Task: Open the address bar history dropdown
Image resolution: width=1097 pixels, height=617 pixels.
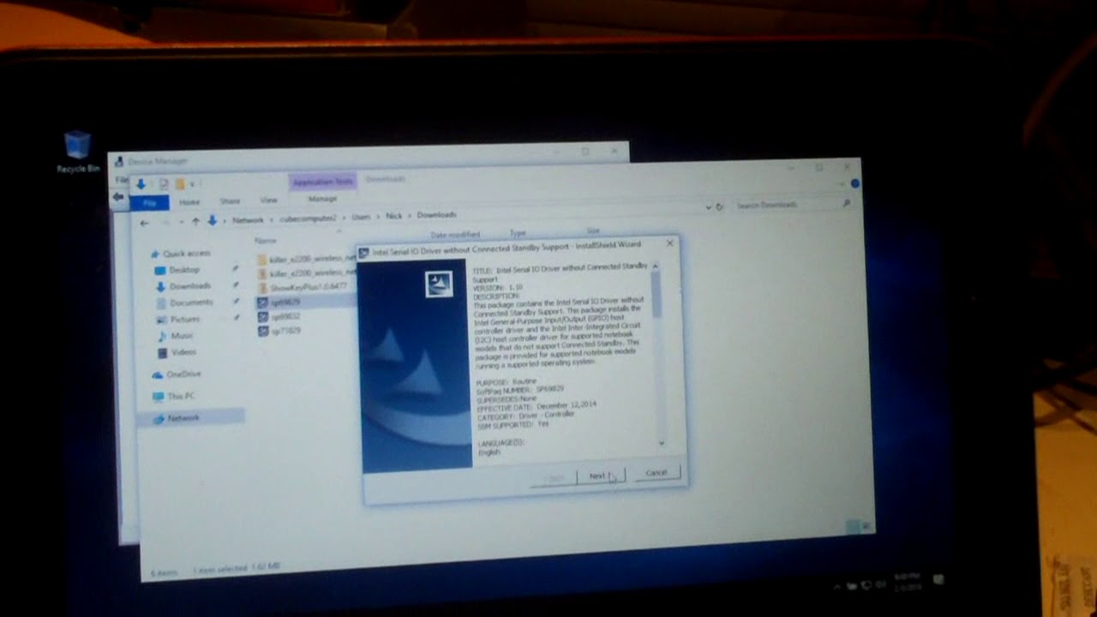Action: coord(708,207)
